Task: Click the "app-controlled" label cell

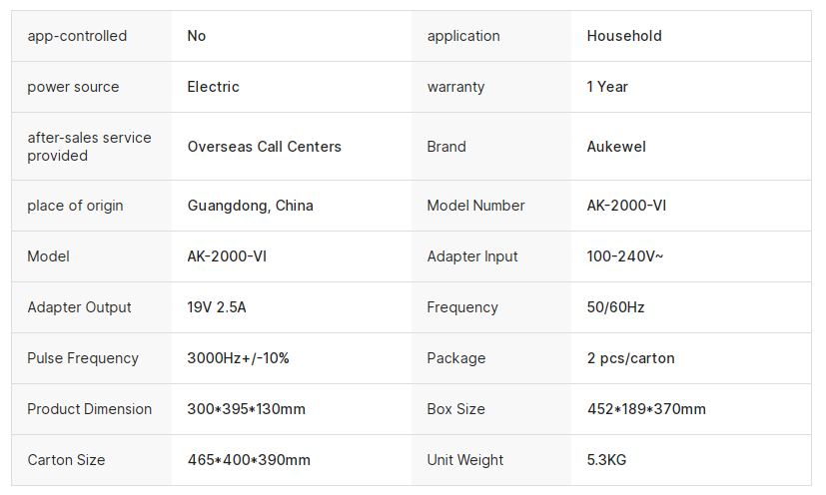Action: point(77,36)
